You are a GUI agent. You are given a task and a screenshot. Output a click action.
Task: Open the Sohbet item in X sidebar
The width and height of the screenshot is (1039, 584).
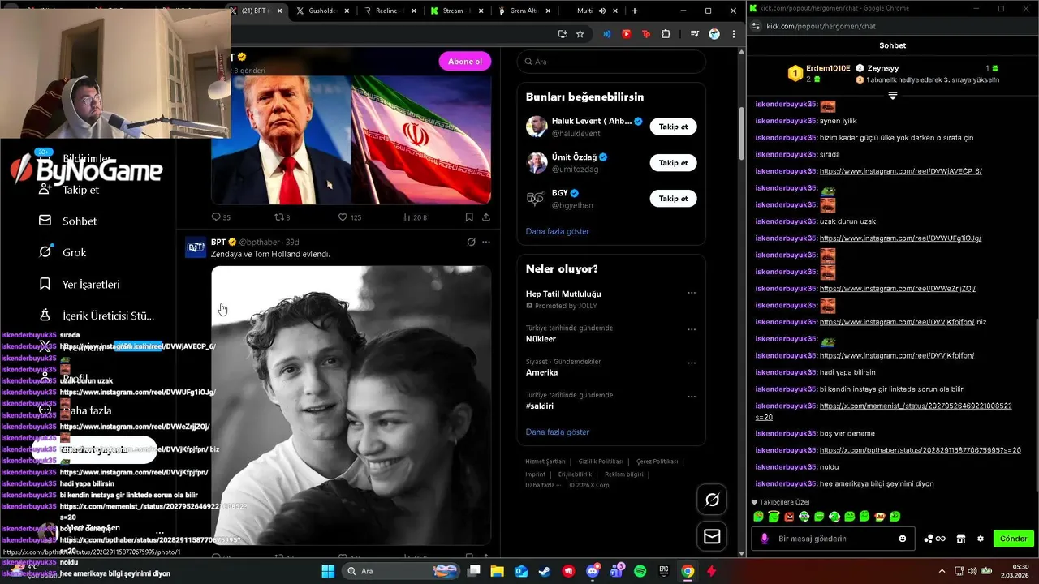point(68,221)
